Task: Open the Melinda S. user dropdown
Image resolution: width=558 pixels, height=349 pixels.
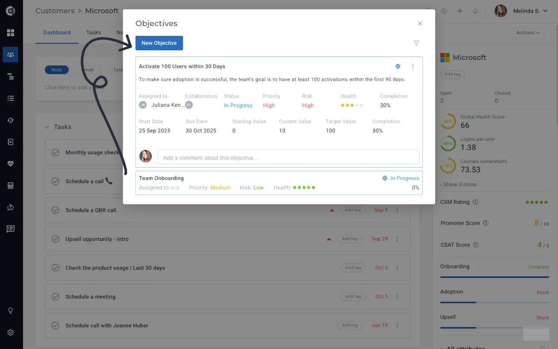Action: 530,11
